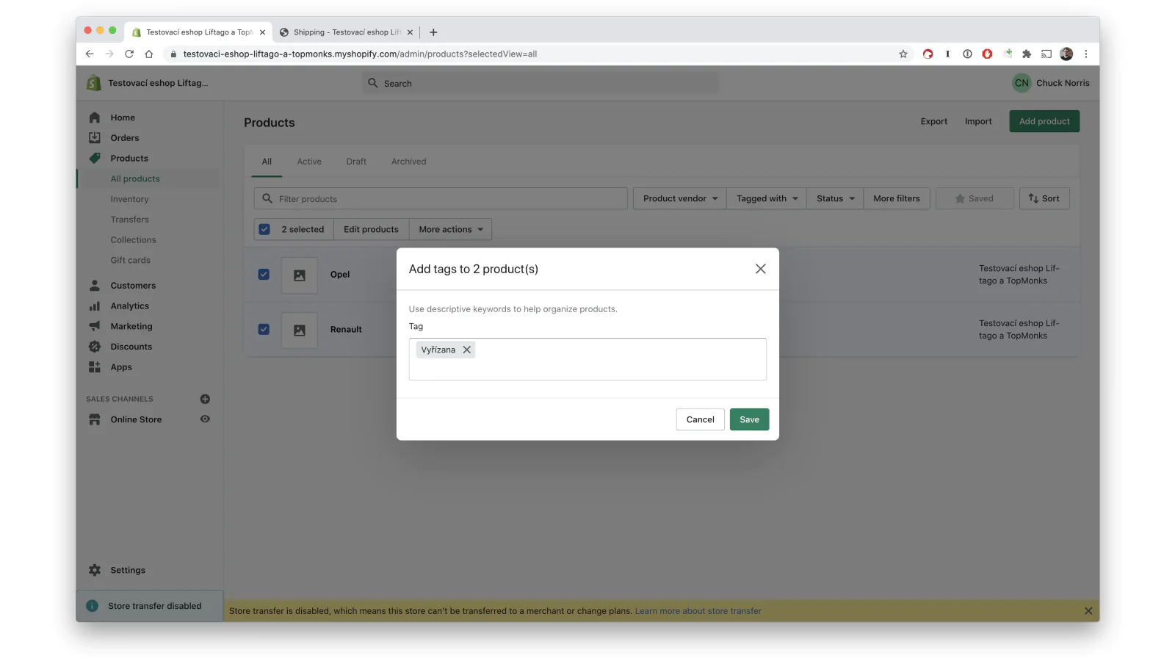
Task: Click Import products
Action: (x=978, y=121)
